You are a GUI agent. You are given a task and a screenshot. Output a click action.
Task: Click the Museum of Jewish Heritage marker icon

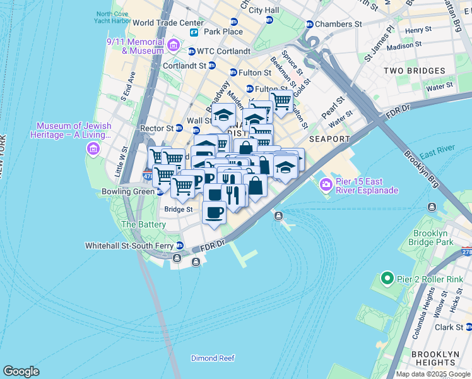tap(93, 148)
